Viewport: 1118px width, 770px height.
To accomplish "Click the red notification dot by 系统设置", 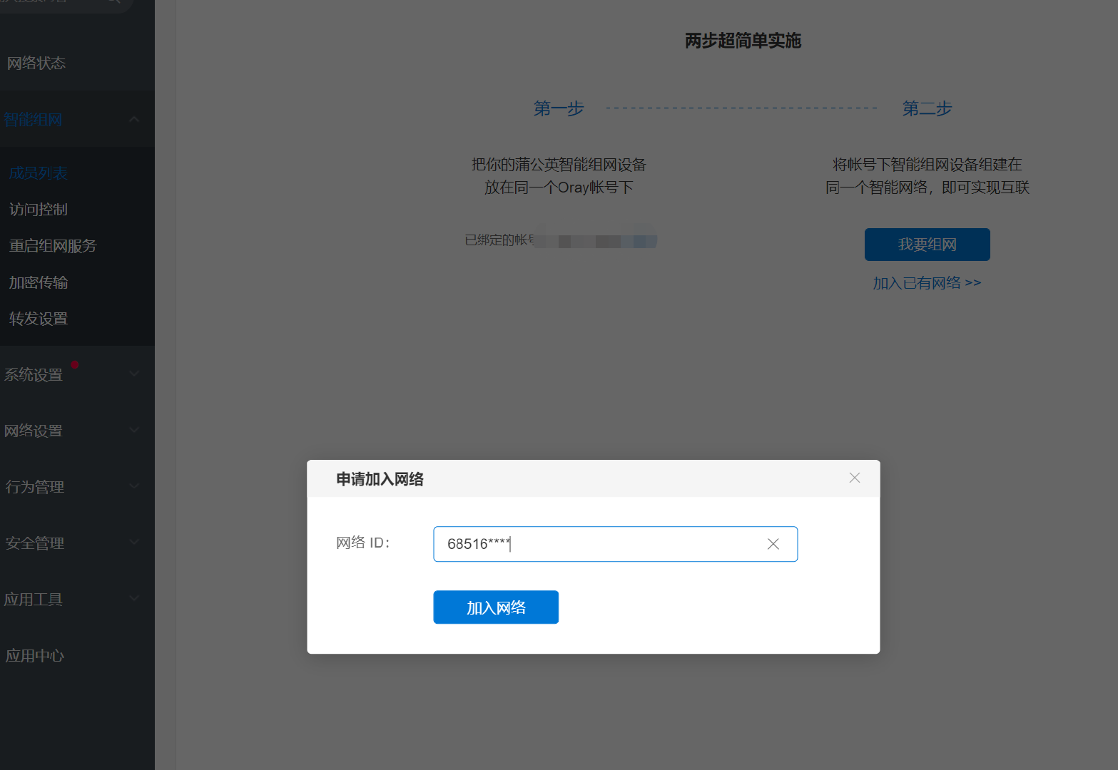I will pos(75,364).
